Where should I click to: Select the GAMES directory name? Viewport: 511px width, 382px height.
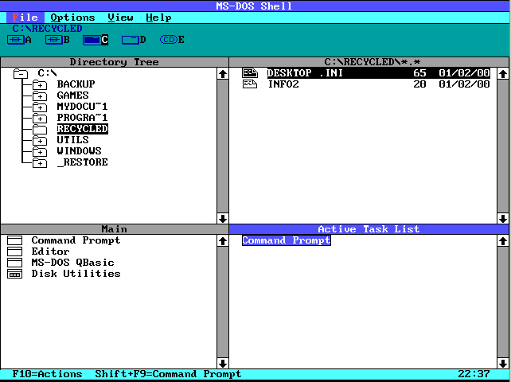pyautogui.click(x=72, y=95)
